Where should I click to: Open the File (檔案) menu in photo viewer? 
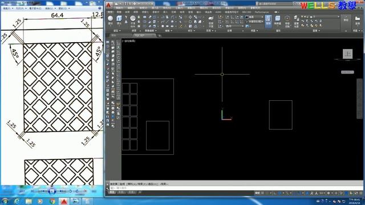[x=7, y=9]
